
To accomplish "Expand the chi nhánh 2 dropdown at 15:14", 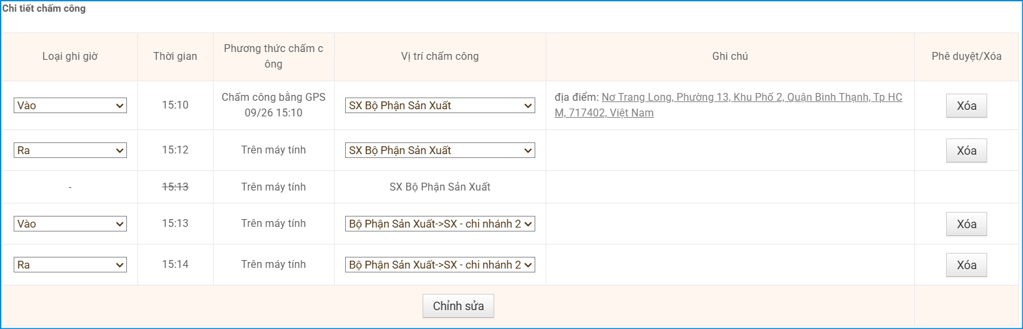I will click(x=440, y=265).
